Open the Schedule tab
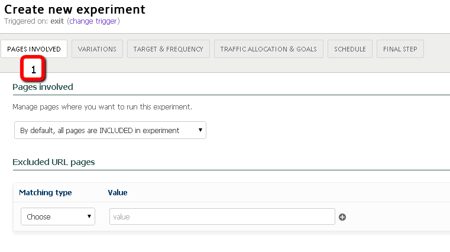 click(350, 49)
